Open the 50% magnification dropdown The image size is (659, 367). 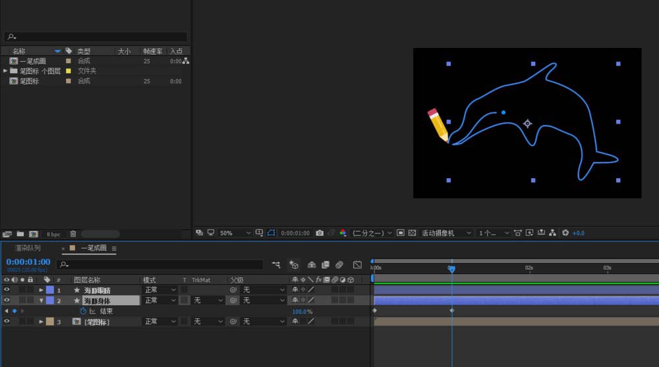[235, 233]
